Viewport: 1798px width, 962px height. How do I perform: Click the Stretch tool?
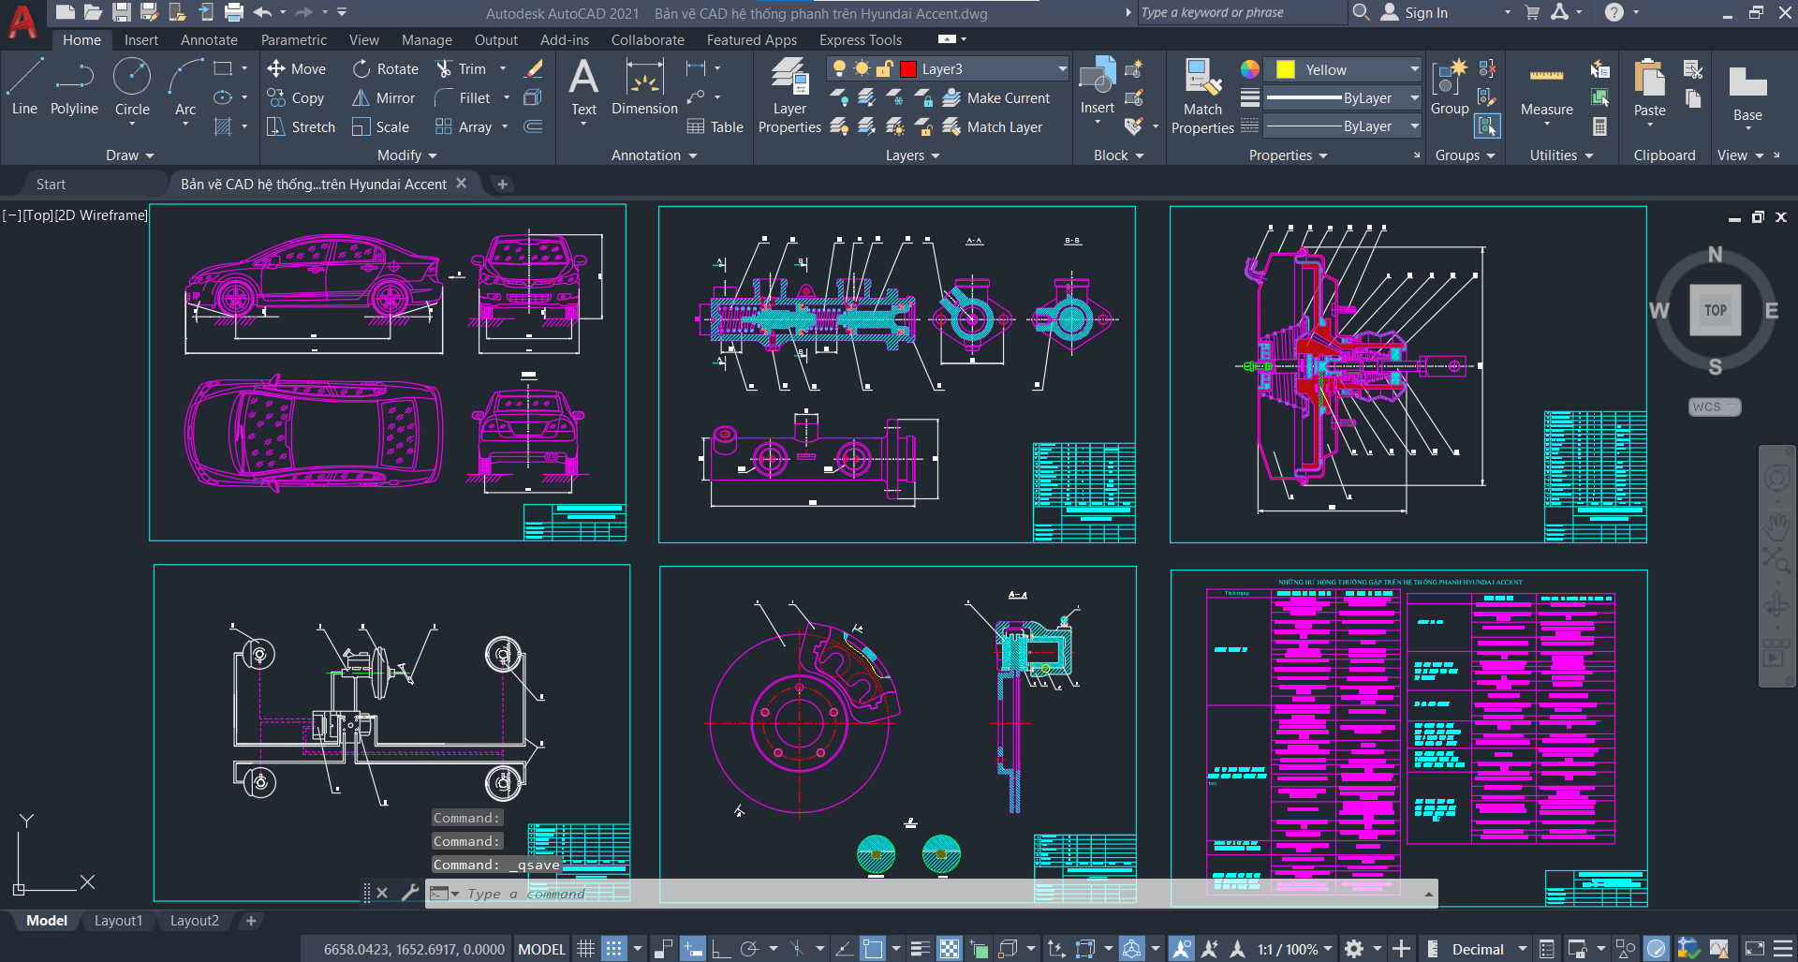pos(300,126)
